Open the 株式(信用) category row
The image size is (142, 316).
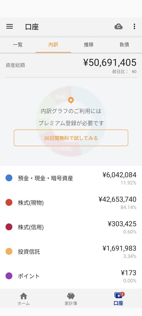click(x=71, y=227)
